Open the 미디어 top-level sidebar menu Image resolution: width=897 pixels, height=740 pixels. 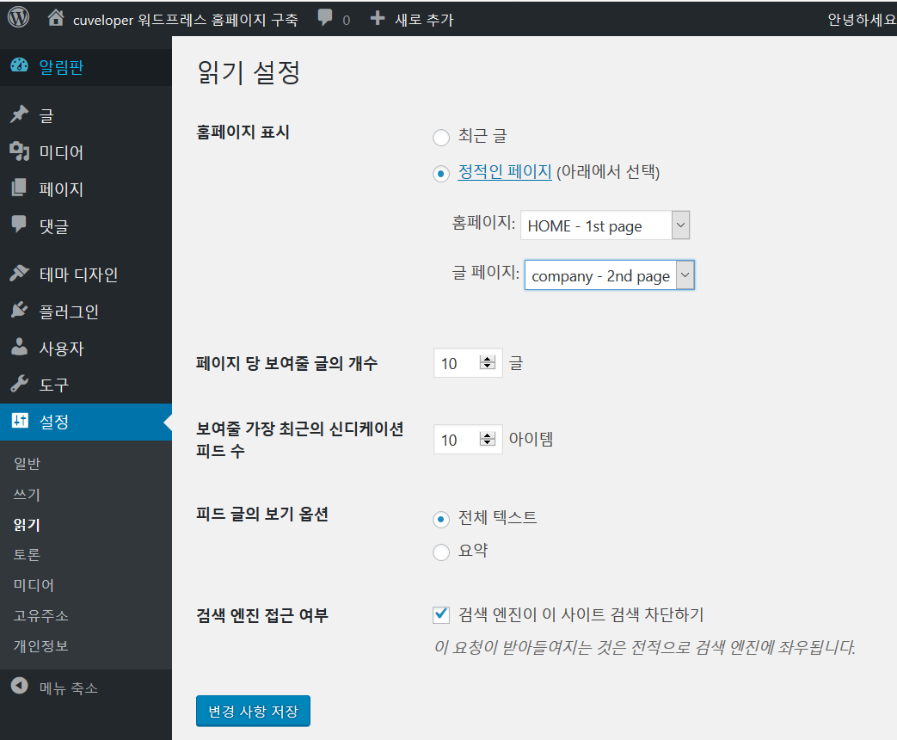(x=86, y=151)
